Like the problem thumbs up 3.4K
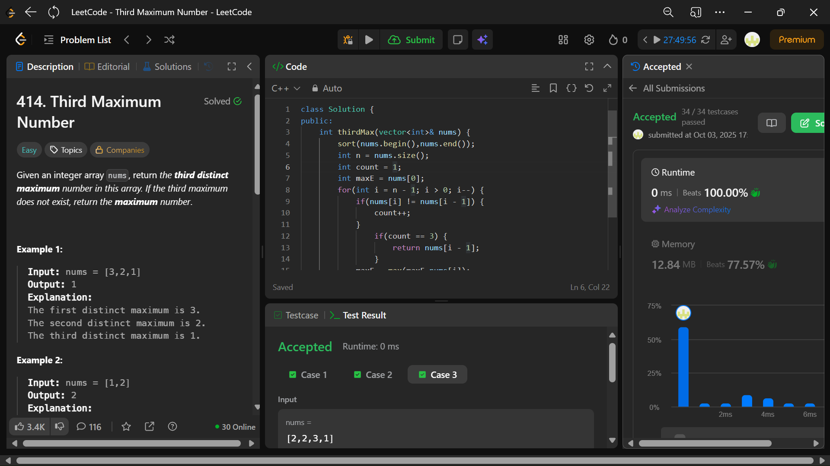The width and height of the screenshot is (830, 466). click(29, 427)
